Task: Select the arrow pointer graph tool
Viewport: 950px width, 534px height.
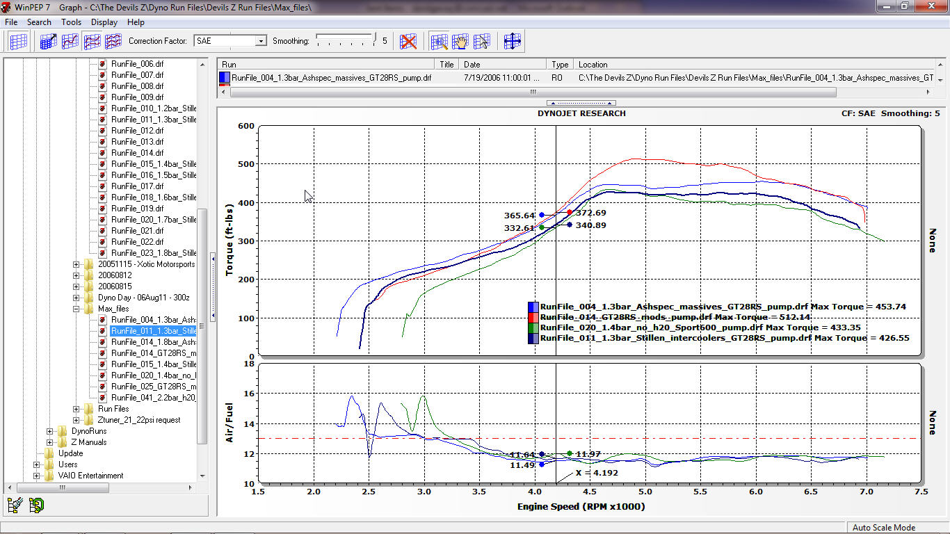Action: pyautogui.click(x=481, y=42)
